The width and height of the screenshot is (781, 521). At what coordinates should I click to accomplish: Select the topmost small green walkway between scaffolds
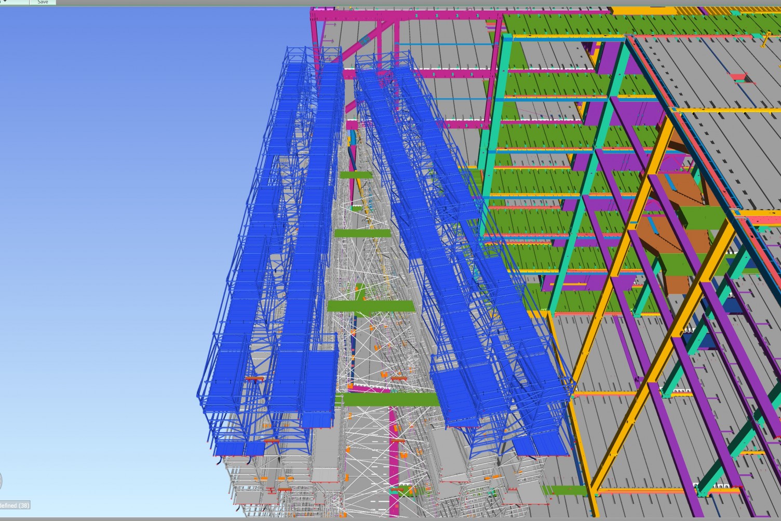tap(356, 175)
